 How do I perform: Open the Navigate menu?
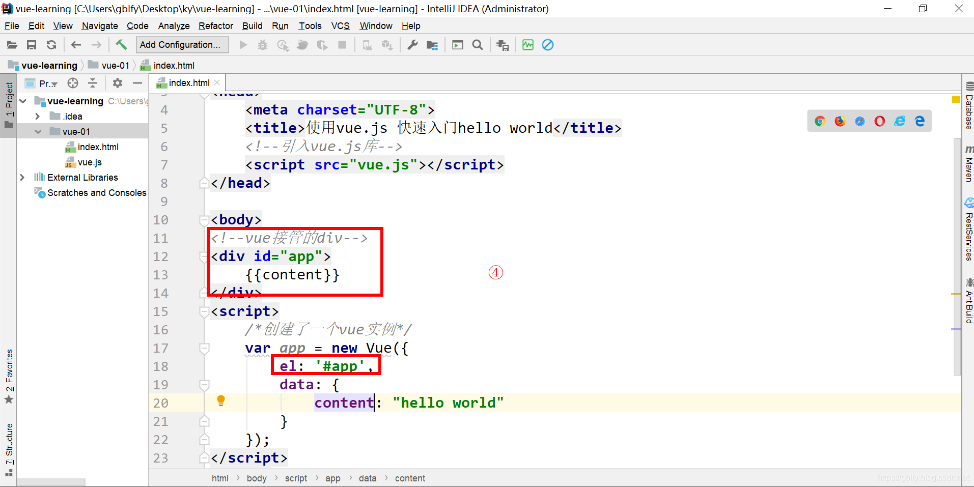[x=100, y=26]
